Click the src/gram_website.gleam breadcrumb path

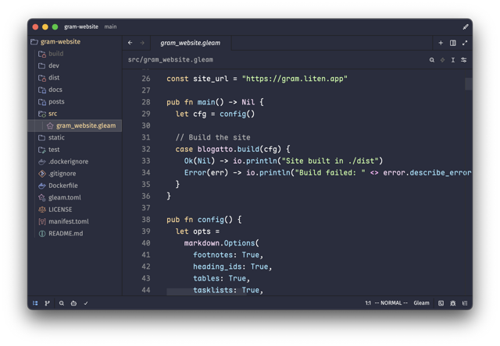170,59
